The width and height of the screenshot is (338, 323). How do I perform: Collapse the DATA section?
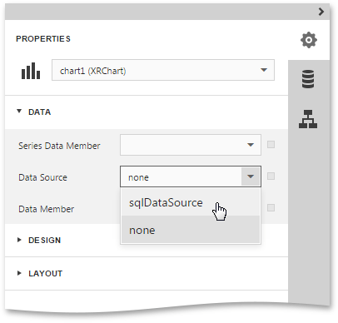click(34, 112)
